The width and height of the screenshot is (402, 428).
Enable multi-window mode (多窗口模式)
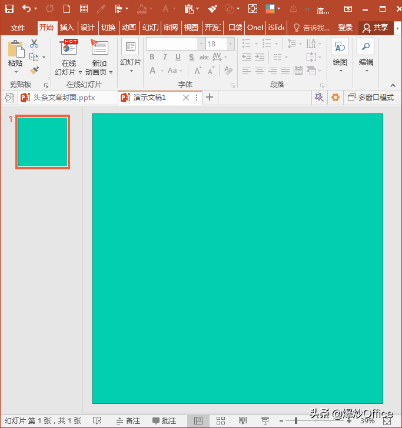click(371, 98)
